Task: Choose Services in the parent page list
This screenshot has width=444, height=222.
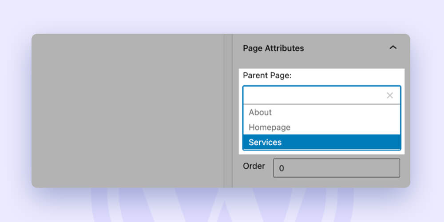Action: [x=321, y=142]
